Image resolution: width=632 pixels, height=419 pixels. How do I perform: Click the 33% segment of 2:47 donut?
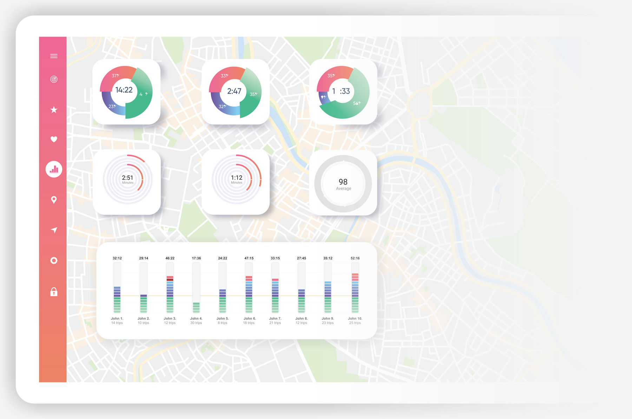(225, 76)
